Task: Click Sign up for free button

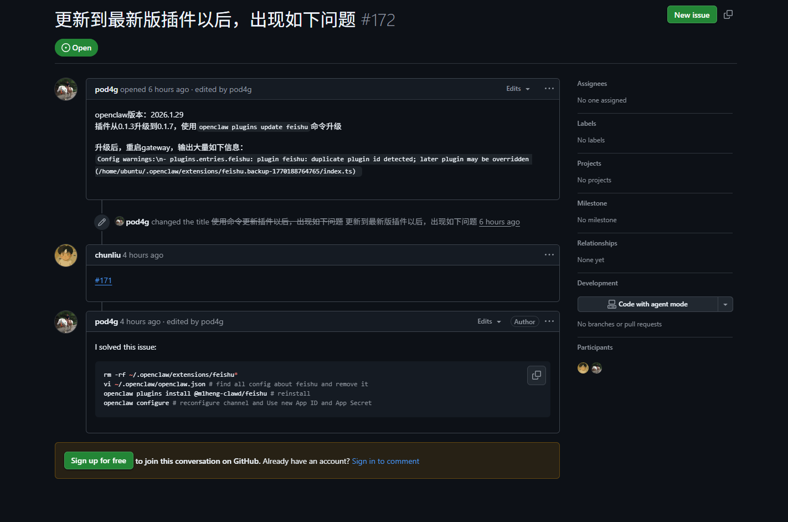Action: click(x=99, y=460)
